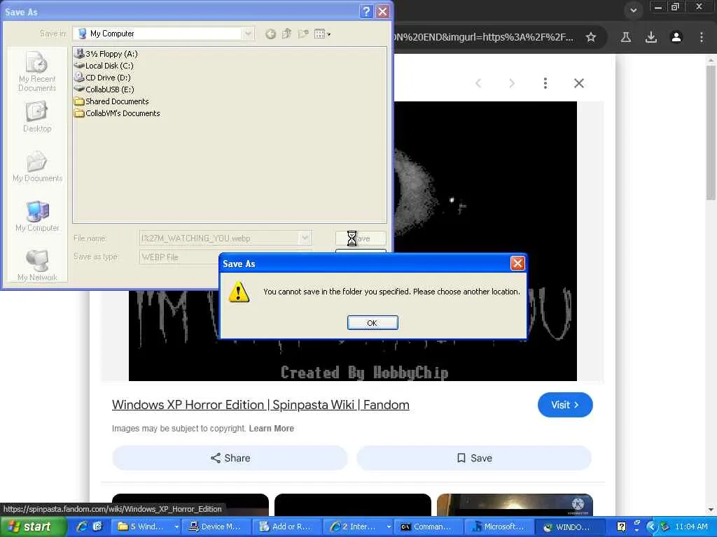717x537 pixels.
Task: Click the Up One Level icon
Action: pyautogui.click(x=286, y=34)
